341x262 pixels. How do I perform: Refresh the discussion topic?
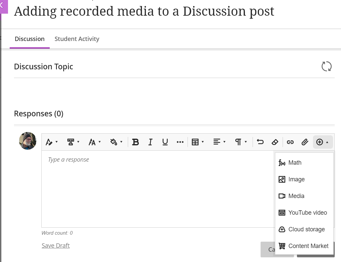(326, 66)
